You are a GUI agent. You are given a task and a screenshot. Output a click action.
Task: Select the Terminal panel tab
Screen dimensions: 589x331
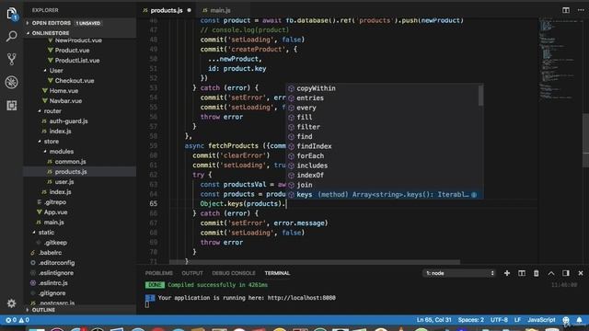click(x=277, y=273)
